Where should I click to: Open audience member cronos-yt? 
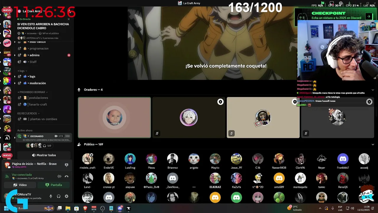click(109, 181)
